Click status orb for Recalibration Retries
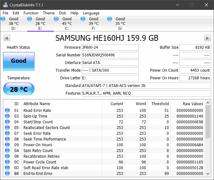This screenshot has height=180, width=214. coord(7,156)
